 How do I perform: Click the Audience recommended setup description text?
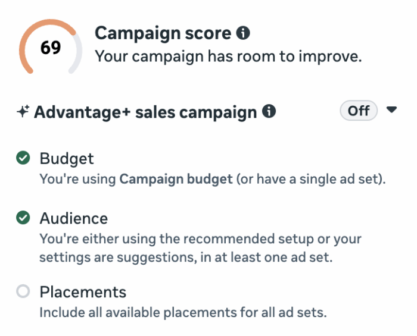(x=200, y=248)
